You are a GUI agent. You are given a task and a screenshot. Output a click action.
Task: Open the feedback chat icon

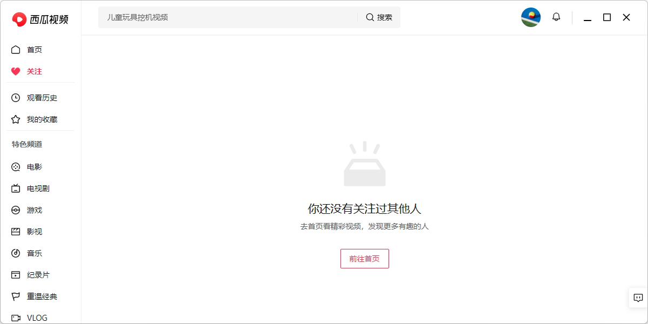click(x=638, y=298)
